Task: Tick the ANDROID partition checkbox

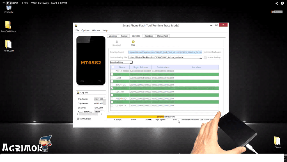Action: click(x=112, y=98)
